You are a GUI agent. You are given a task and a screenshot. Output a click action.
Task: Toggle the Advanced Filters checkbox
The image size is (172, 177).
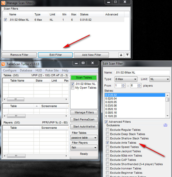click(106, 122)
